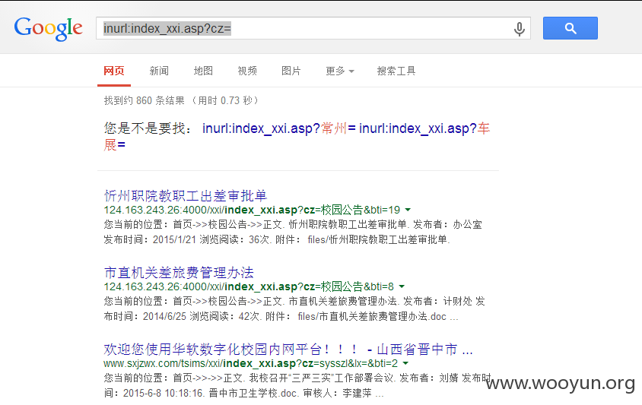Click the blue search magnifier button

pyautogui.click(x=570, y=28)
